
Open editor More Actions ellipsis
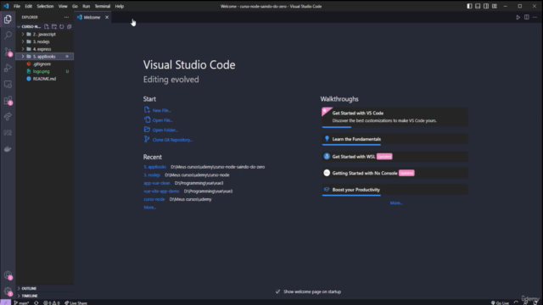(x=535, y=17)
